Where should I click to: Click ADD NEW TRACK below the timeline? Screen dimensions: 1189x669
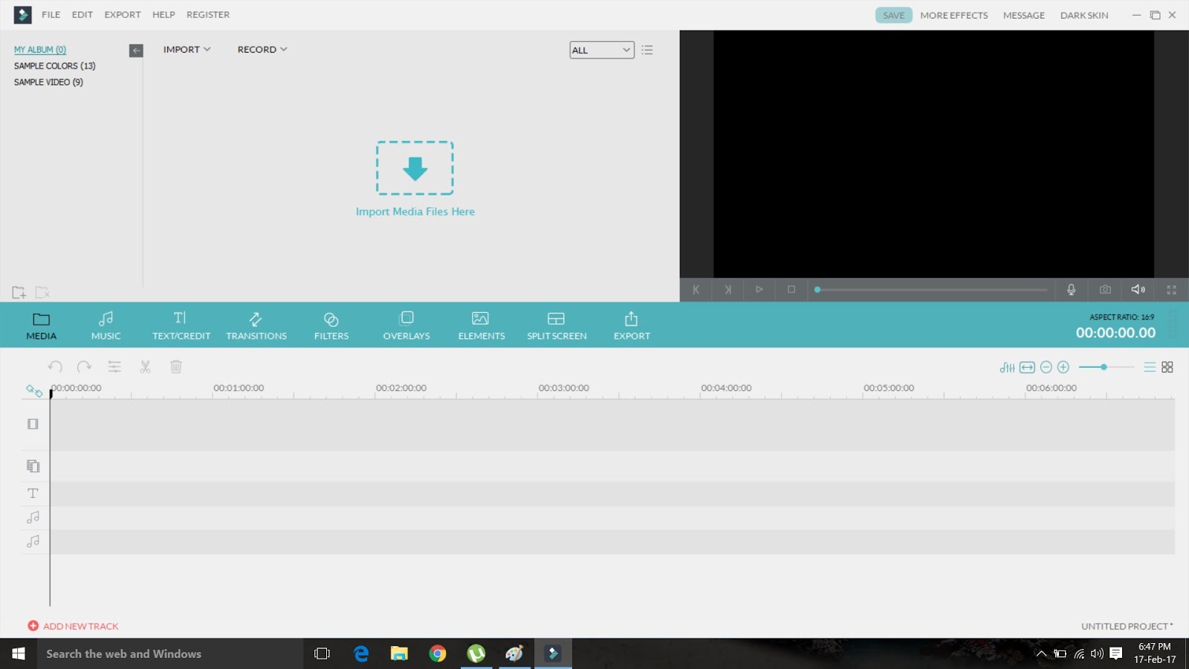[72, 625]
